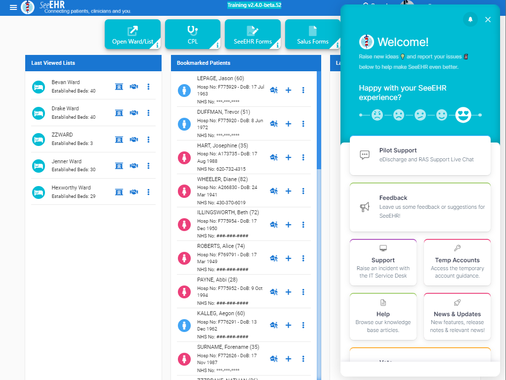
Task: Click the bed-and-person icon for WHEELER, Diane
Action: (274, 191)
